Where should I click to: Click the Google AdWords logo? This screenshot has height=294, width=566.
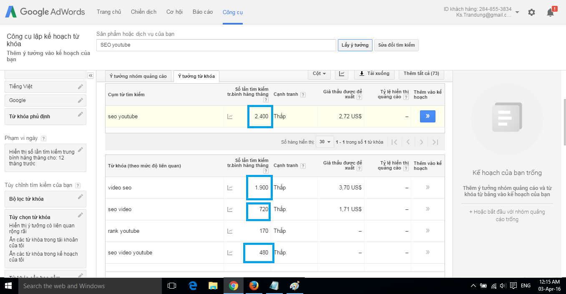[45, 12]
